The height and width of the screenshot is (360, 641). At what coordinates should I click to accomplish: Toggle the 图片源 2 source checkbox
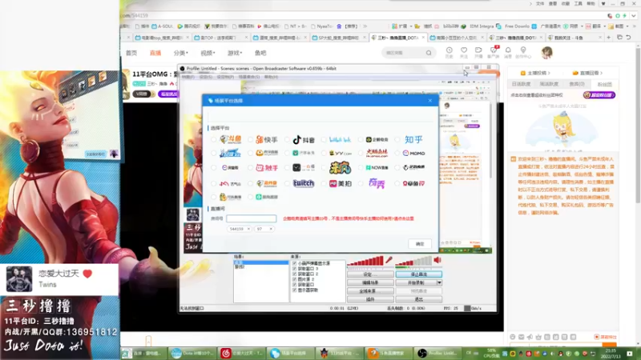pos(294,279)
